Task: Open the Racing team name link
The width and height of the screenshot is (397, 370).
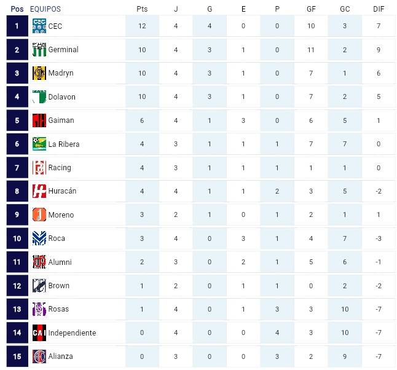Action: click(60, 168)
